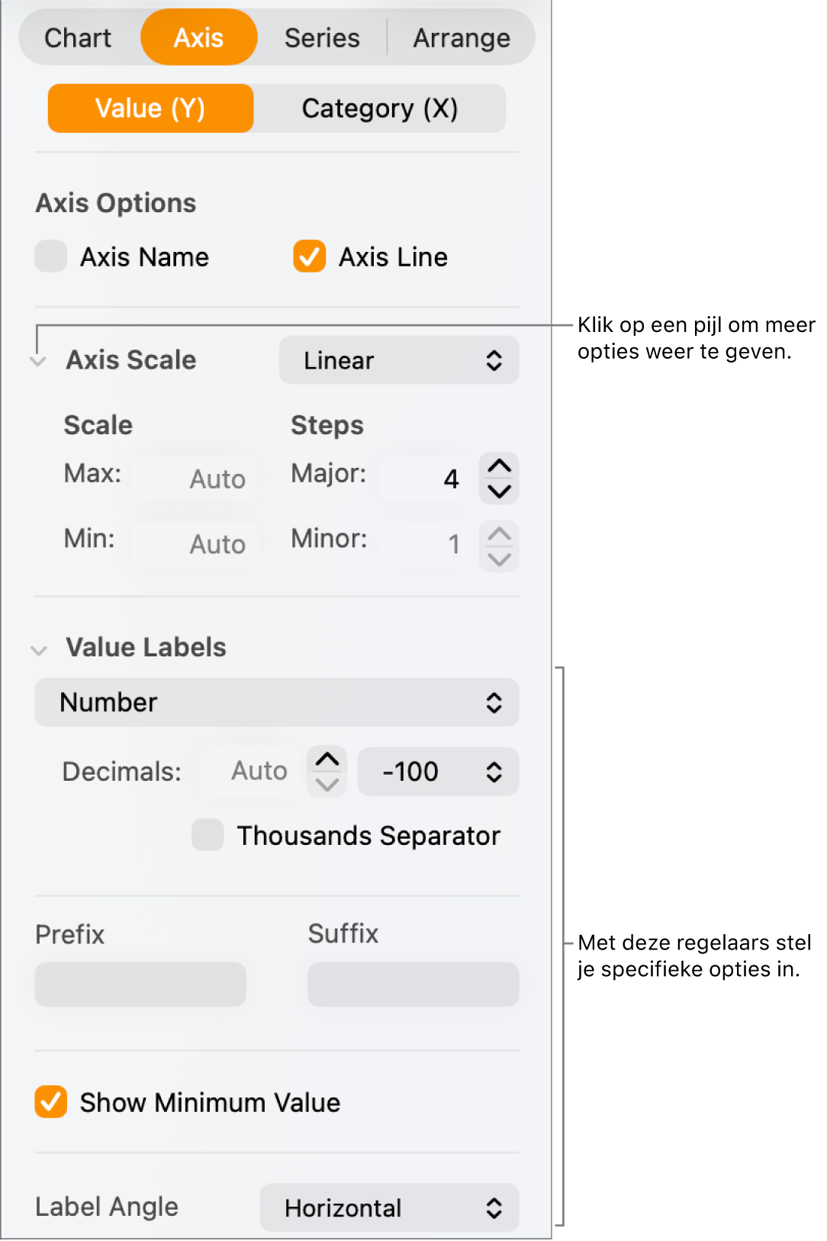Turn on Thousands Separator
Screen dimensions: 827x1241
coord(208,835)
